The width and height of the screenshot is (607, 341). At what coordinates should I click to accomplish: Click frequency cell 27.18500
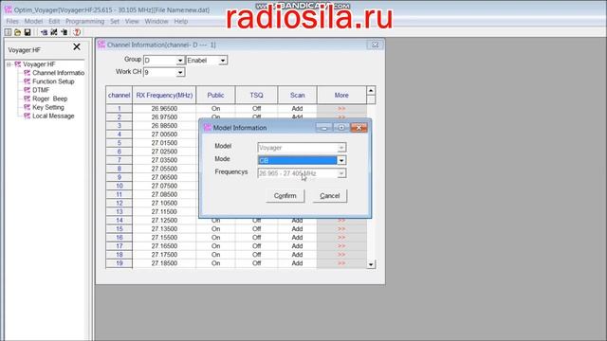[164, 263]
